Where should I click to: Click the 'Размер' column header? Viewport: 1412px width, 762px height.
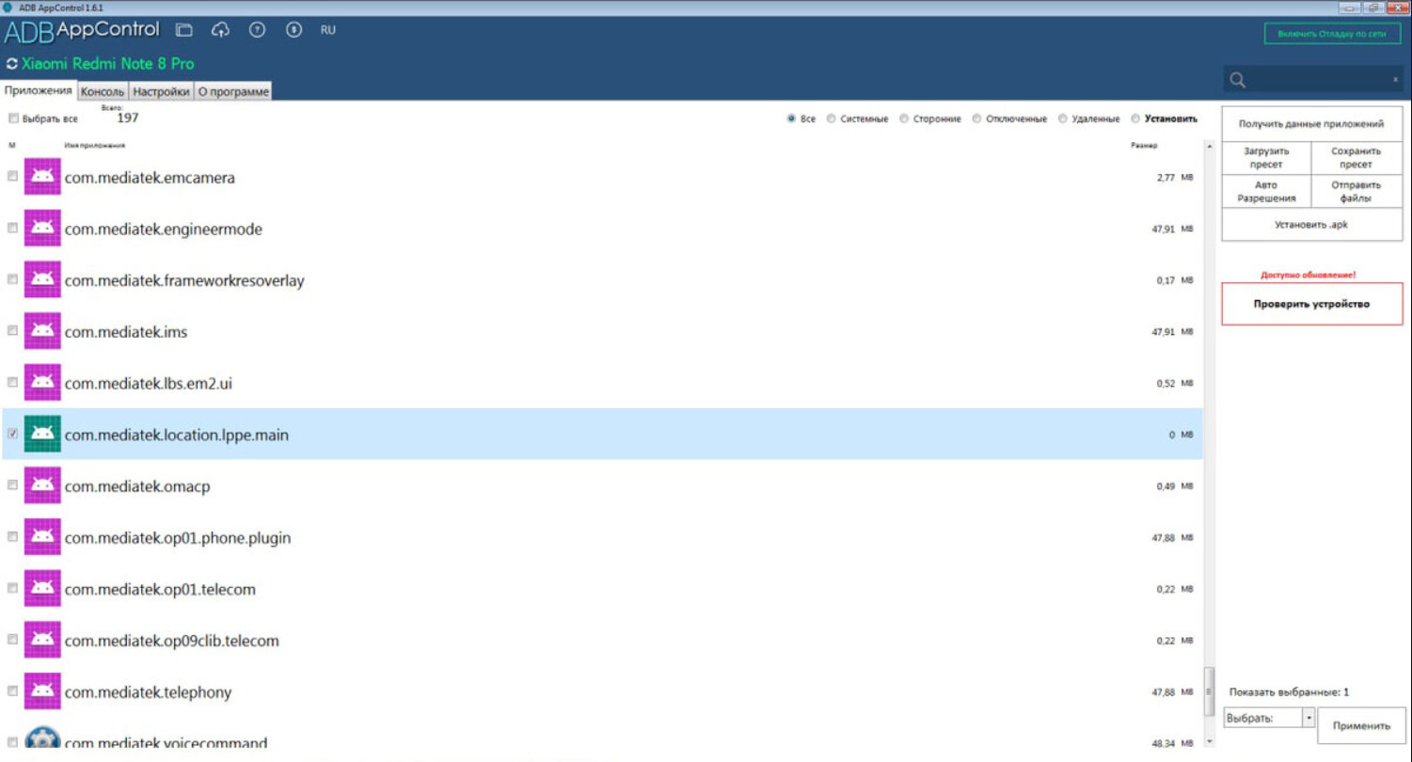coord(1146,146)
